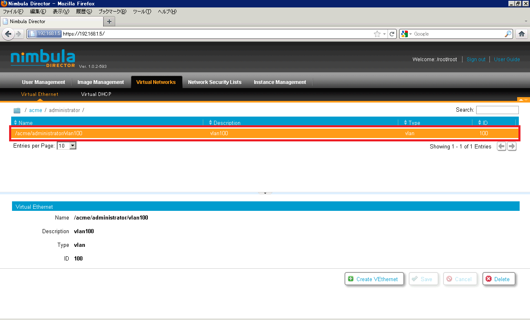Go to the Instance Management tab
Screen dimensions: 530x320
[x=280, y=82]
